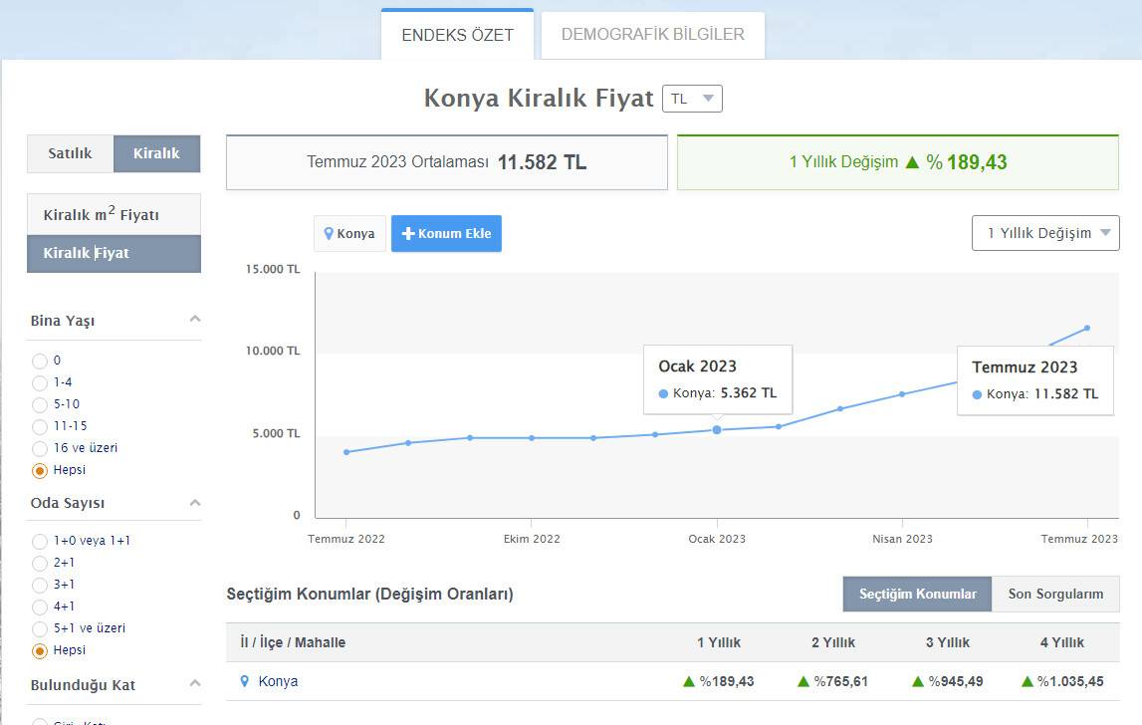1142x725 pixels.
Task: Click the Ocak 2023 data point on chart
Action: [717, 430]
